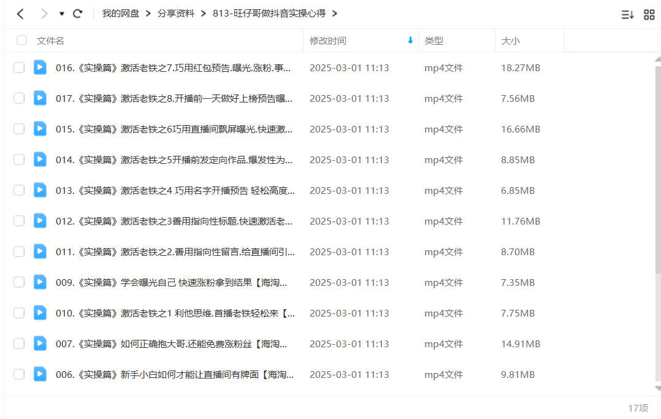Select file name 009.《实操篇》学会曝光自己
The image size is (661, 419).
tap(172, 283)
